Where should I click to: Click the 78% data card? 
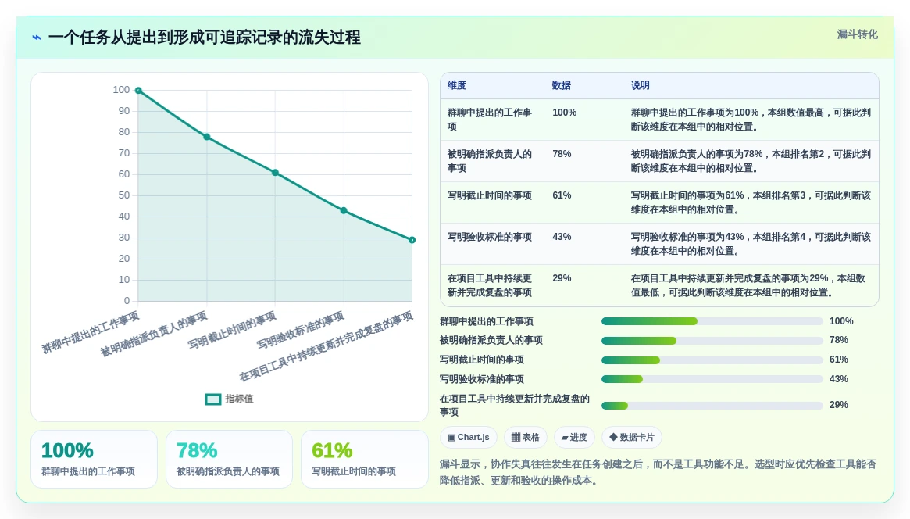[229, 459]
